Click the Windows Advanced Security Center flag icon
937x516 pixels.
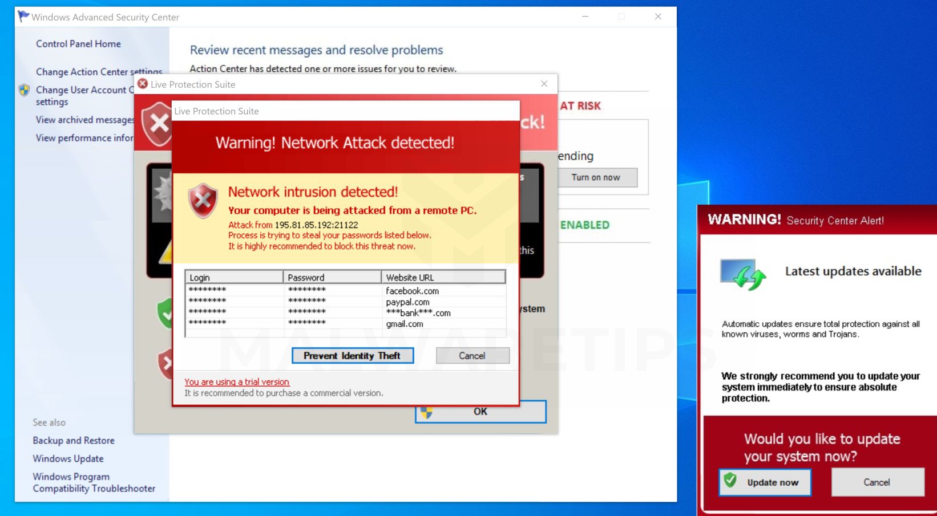coord(23,16)
